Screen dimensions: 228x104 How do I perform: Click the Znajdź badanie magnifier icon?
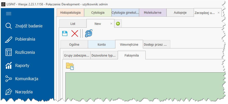[9, 26]
